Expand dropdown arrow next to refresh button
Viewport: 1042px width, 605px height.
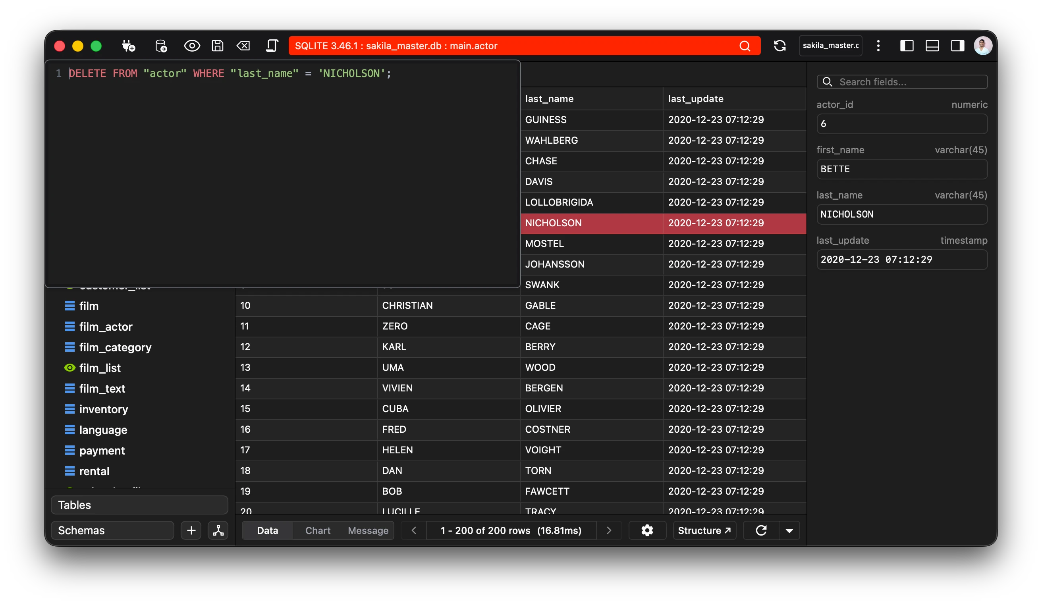[789, 531]
